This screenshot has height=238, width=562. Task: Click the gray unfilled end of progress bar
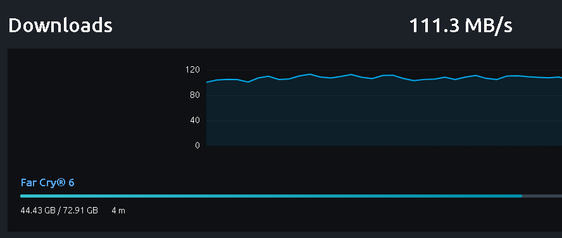(542, 196)
